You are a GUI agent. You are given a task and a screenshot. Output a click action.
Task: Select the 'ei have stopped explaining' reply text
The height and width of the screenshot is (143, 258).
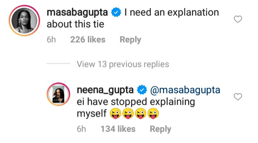click(x=136, y=102)
